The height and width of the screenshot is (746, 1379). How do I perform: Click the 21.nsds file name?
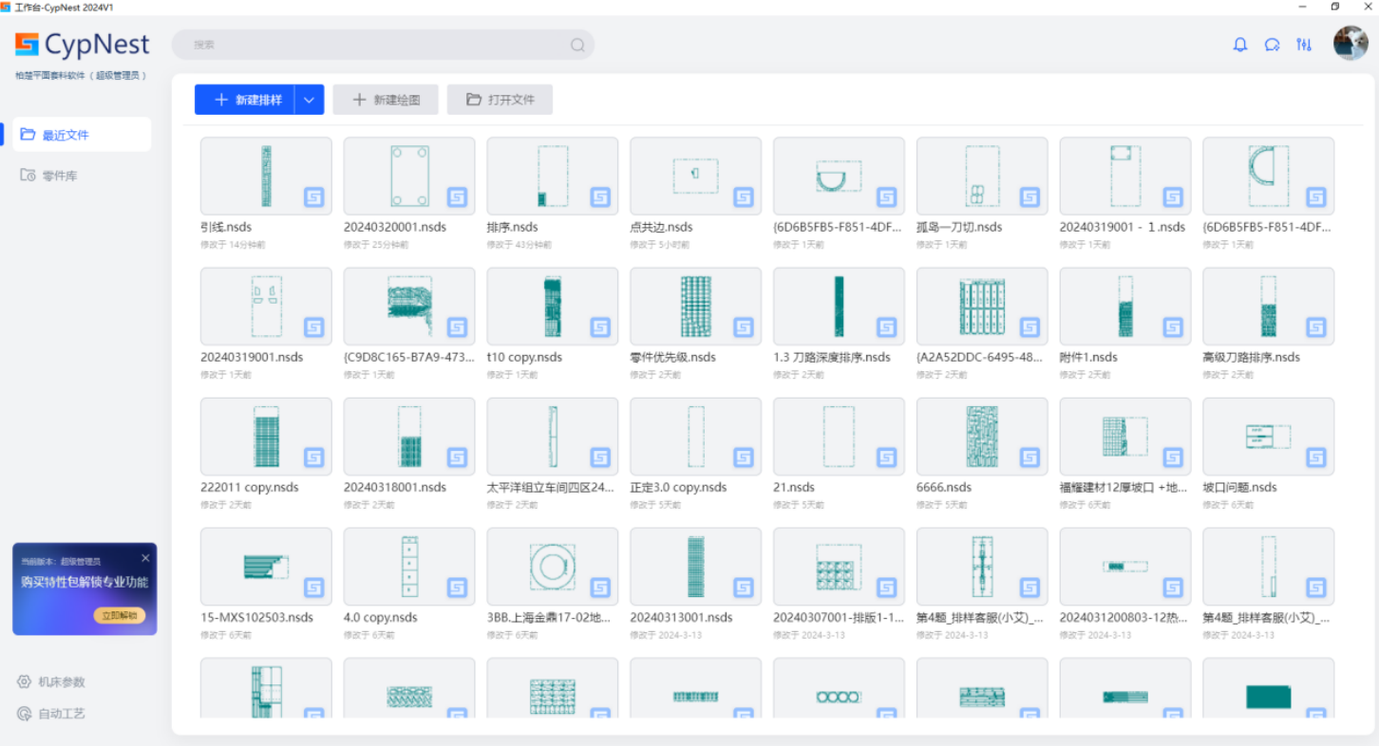point(794,488)
